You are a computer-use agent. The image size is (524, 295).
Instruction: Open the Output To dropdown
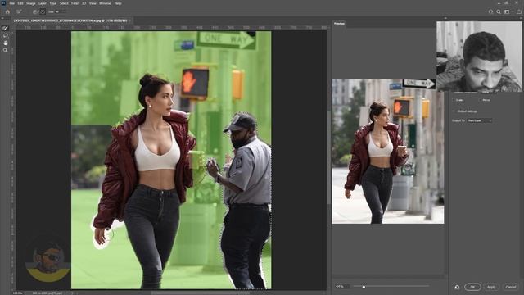480,120
